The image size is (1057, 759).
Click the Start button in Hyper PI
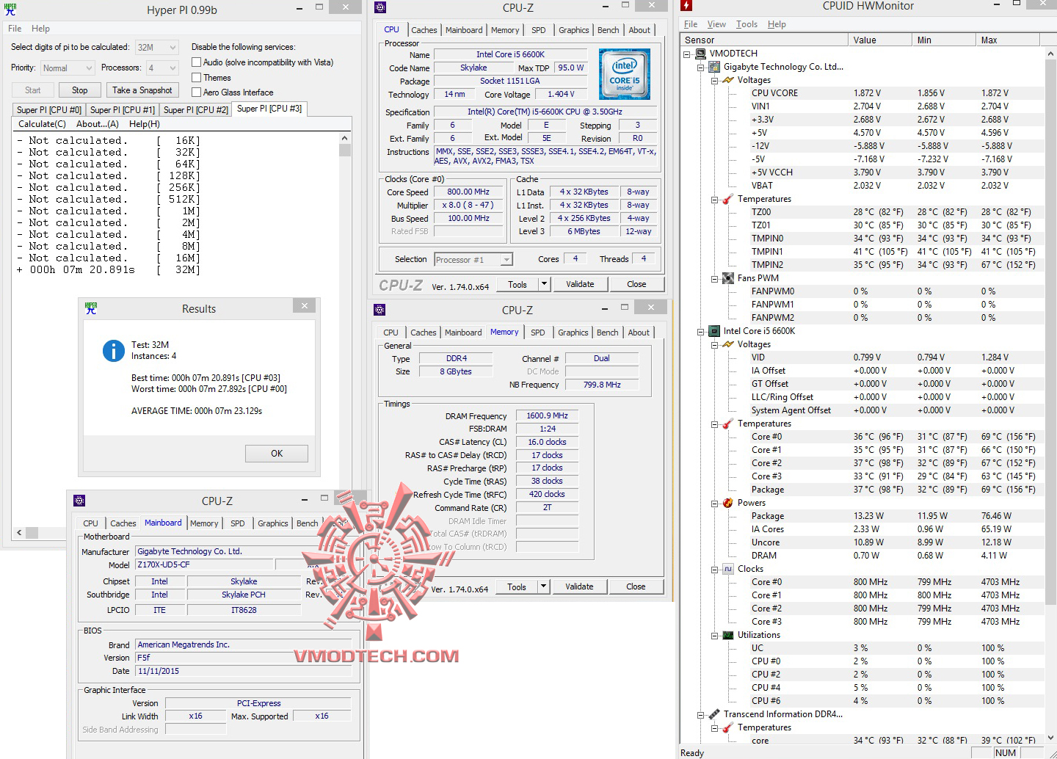[33, 90]
